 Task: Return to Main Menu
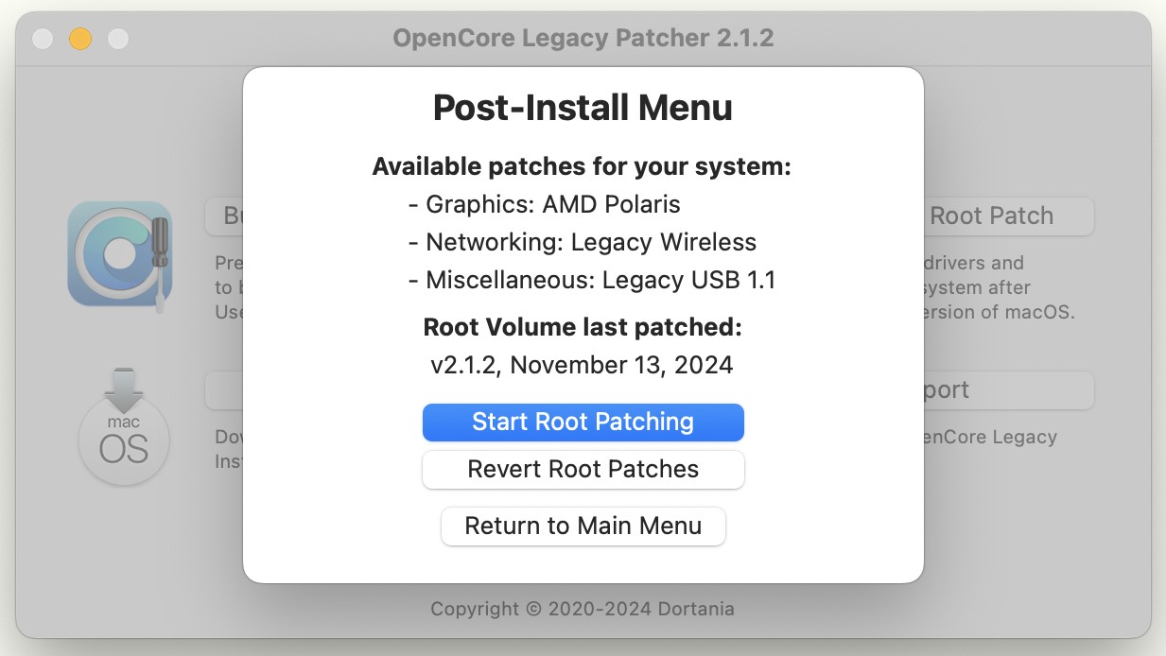coord(583,526)
